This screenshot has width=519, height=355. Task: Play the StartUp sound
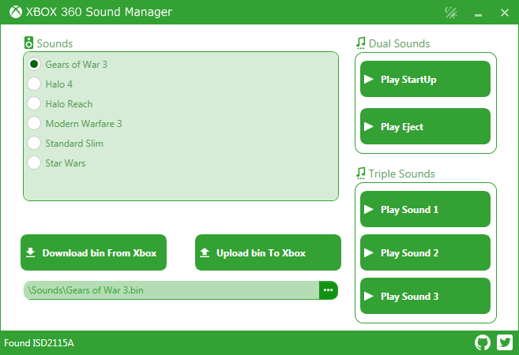tap(425, 79)
